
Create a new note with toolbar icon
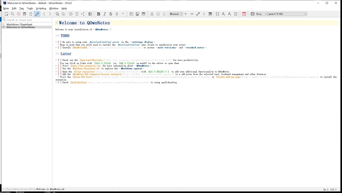[6, 14]
